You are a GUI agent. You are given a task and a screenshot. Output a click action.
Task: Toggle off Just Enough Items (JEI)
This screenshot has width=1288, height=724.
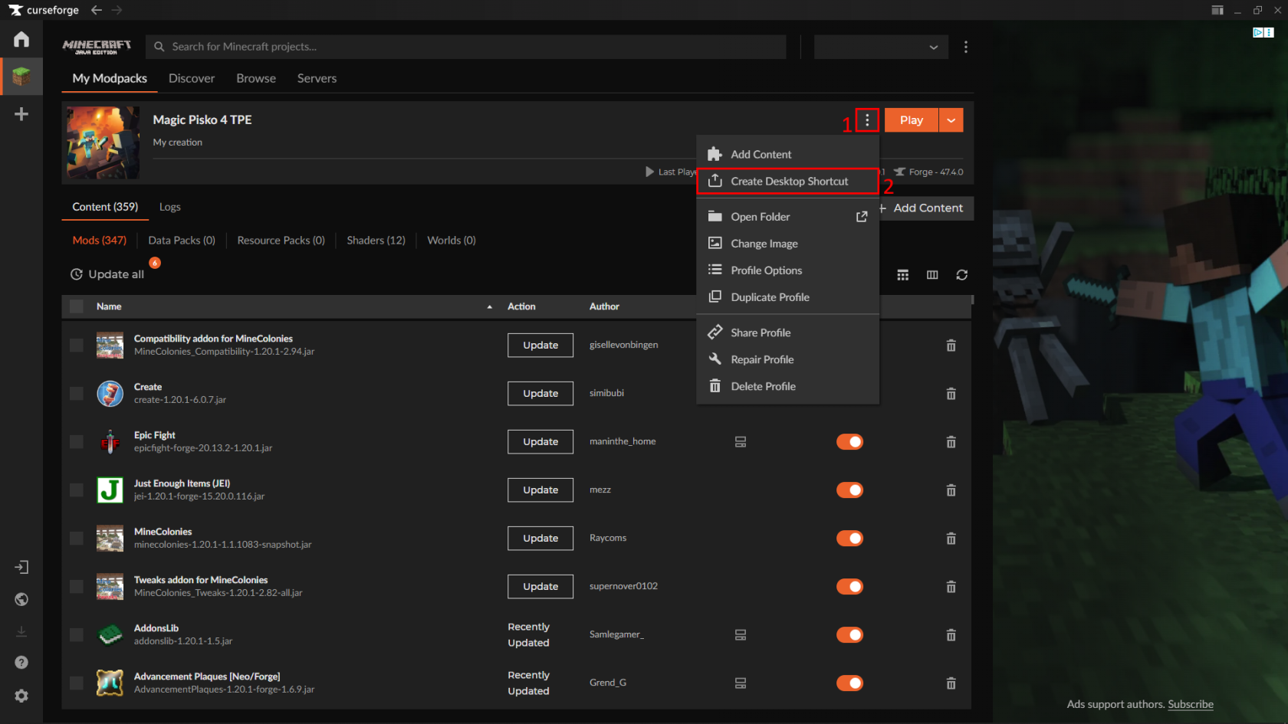pyautogui.click(x=849, y=490)
